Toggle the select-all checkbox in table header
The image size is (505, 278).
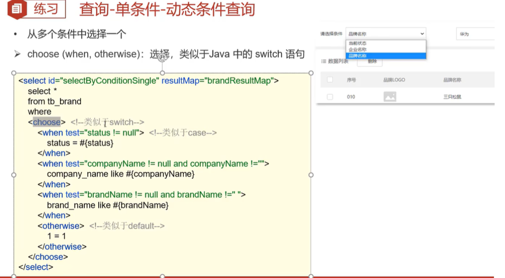point(330,80)
